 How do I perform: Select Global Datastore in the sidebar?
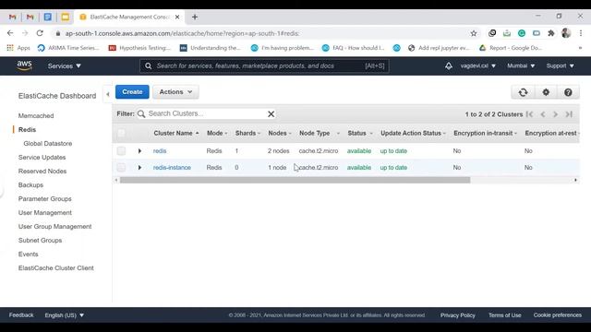tap(47, 144)
